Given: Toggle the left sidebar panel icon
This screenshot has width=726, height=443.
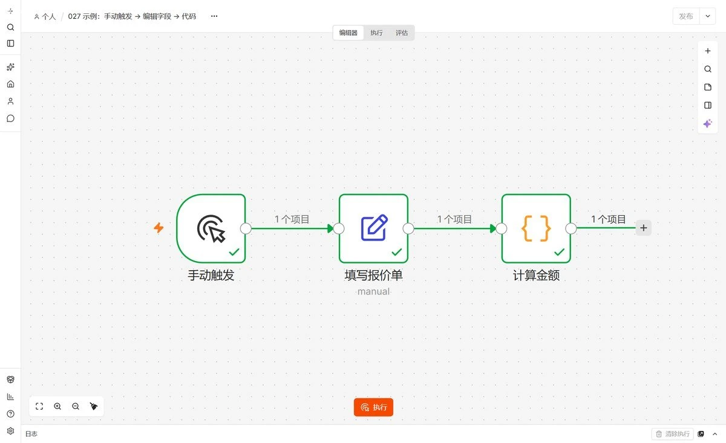Looking at the screenshot, I should 10,44.
